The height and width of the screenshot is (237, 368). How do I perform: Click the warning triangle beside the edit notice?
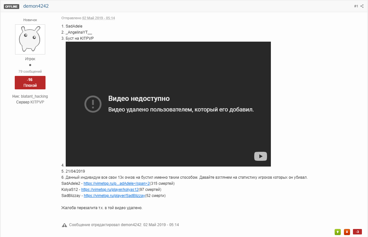(64, 225)
